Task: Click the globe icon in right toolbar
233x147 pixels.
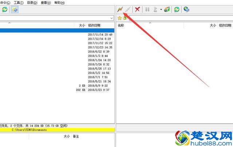Action: [186, 9]
